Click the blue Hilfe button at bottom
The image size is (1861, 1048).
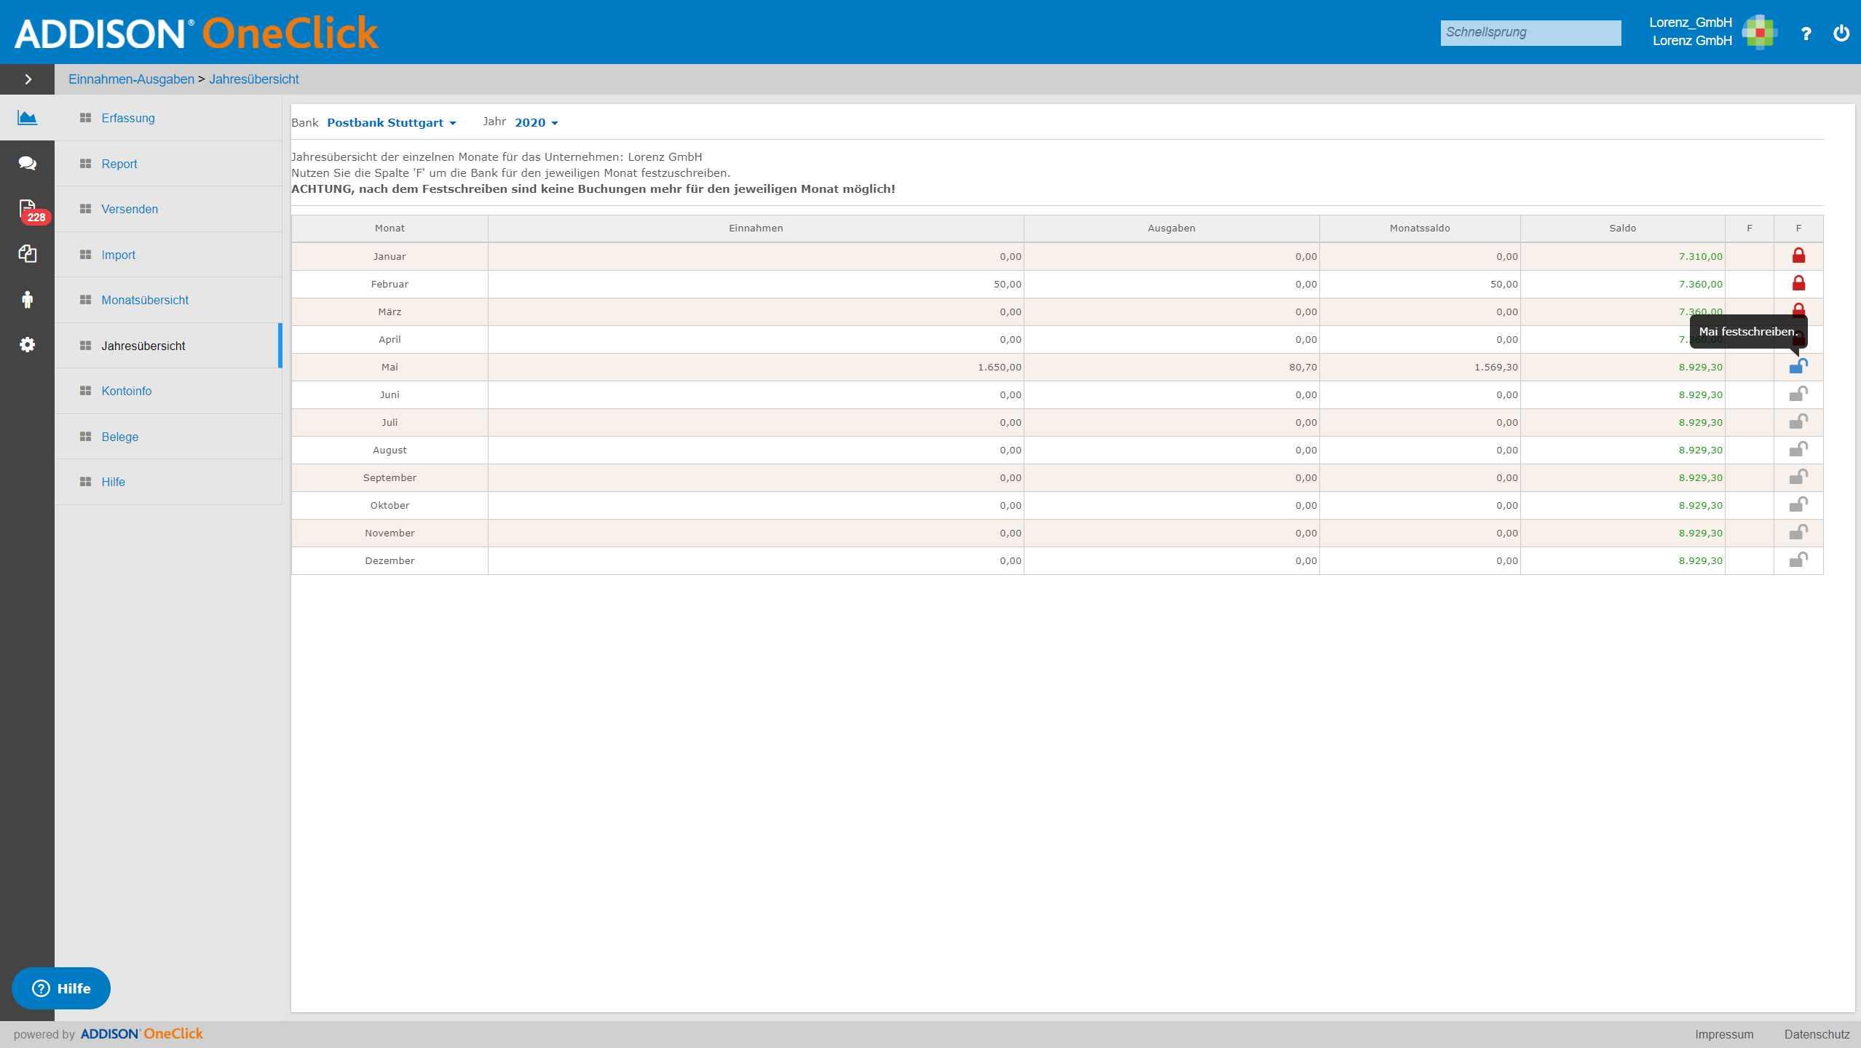(61, 988)
